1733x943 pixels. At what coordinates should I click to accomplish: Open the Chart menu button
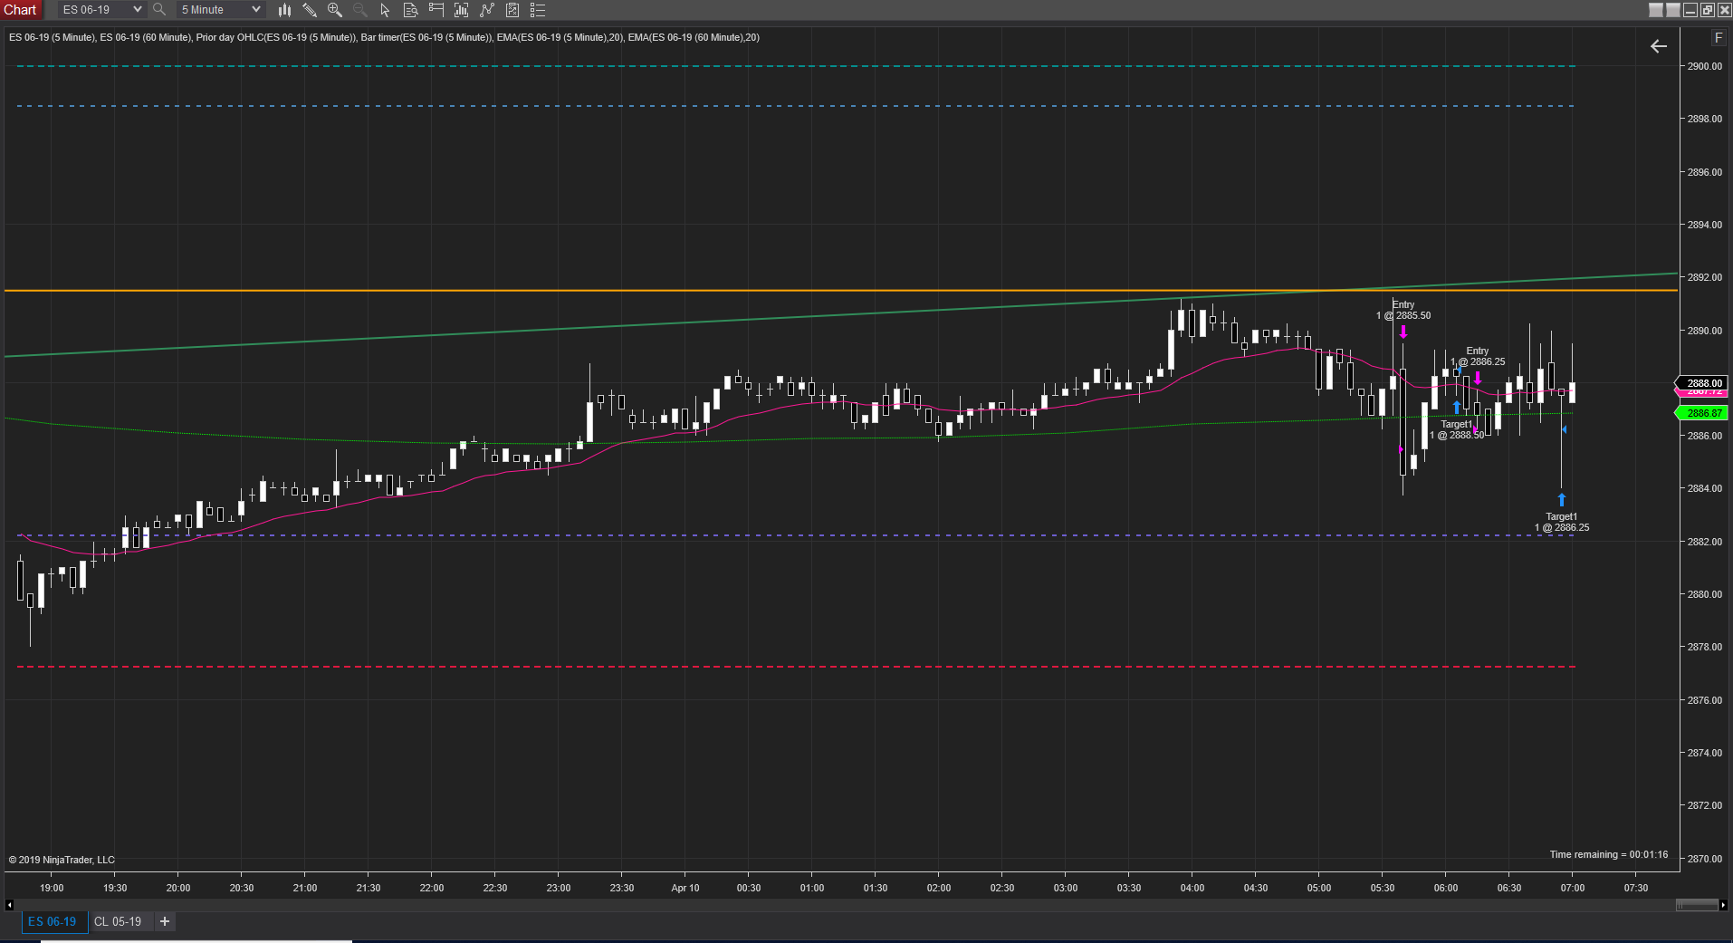coord(20,9)
